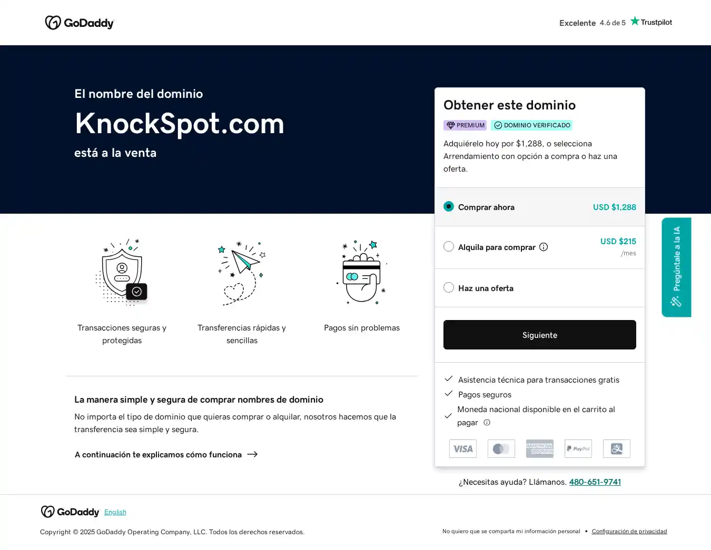Select the Alquila para comprar option

[449, 246]
